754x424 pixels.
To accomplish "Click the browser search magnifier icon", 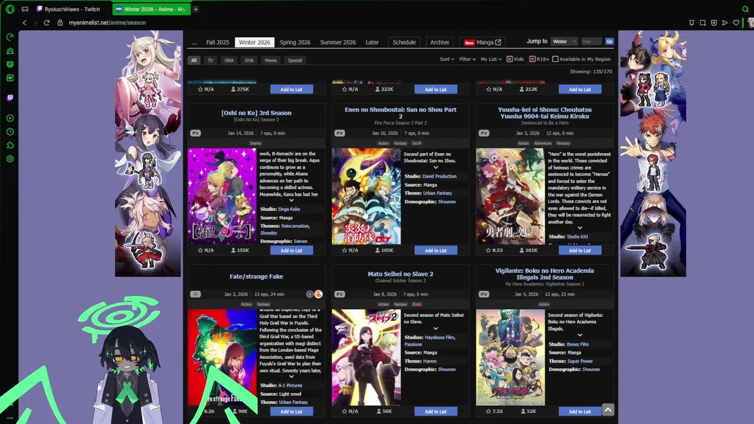I will coord(745,9).
